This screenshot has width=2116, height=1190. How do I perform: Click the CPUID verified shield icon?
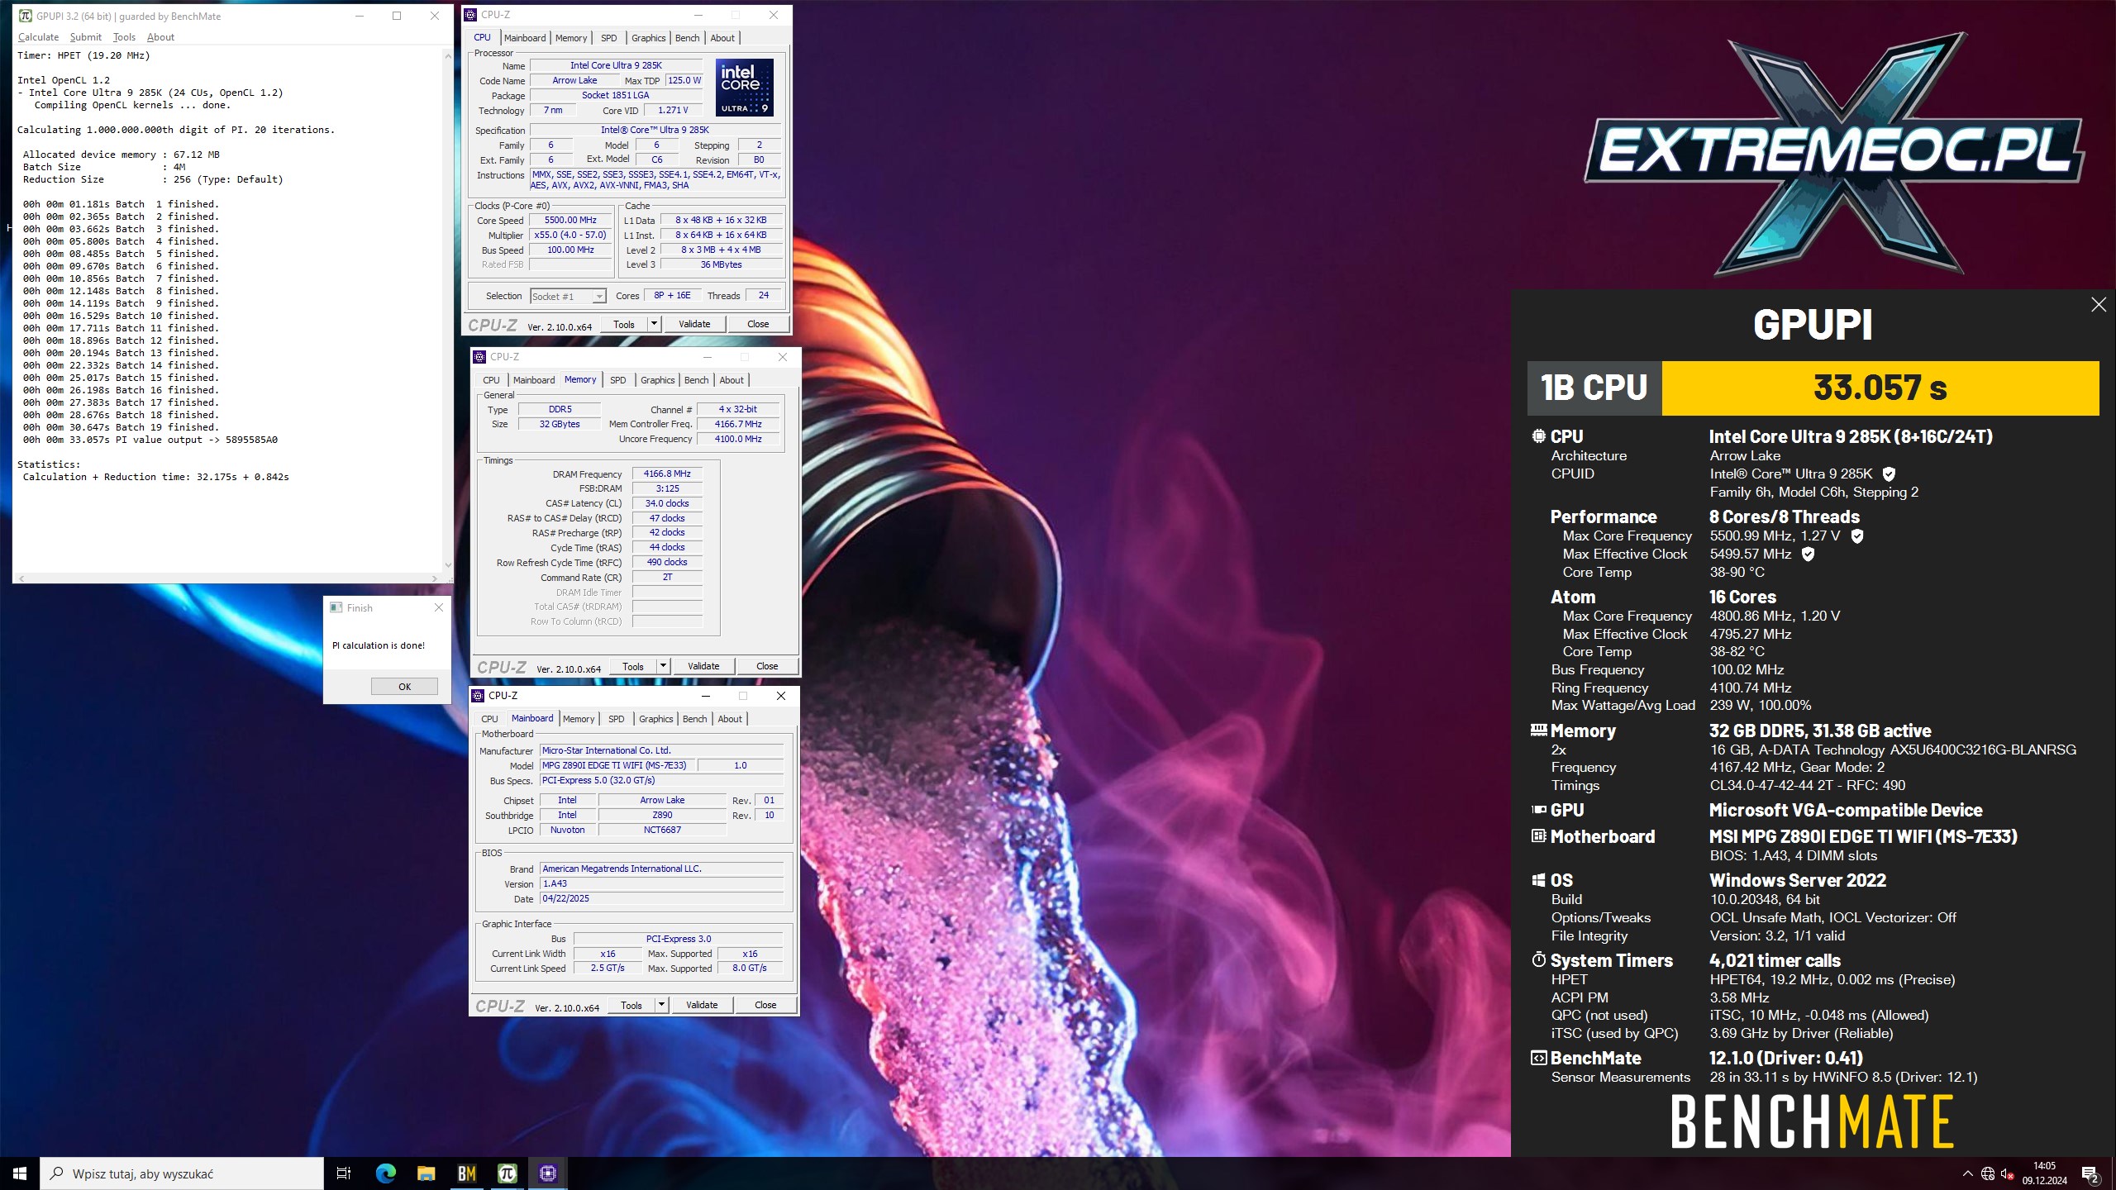coord(1889,474)
